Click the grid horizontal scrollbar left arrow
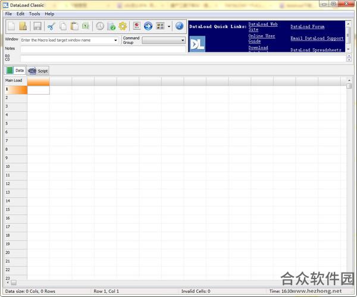The height and width of the screenshot is (297, 357). tap(8, 283)
